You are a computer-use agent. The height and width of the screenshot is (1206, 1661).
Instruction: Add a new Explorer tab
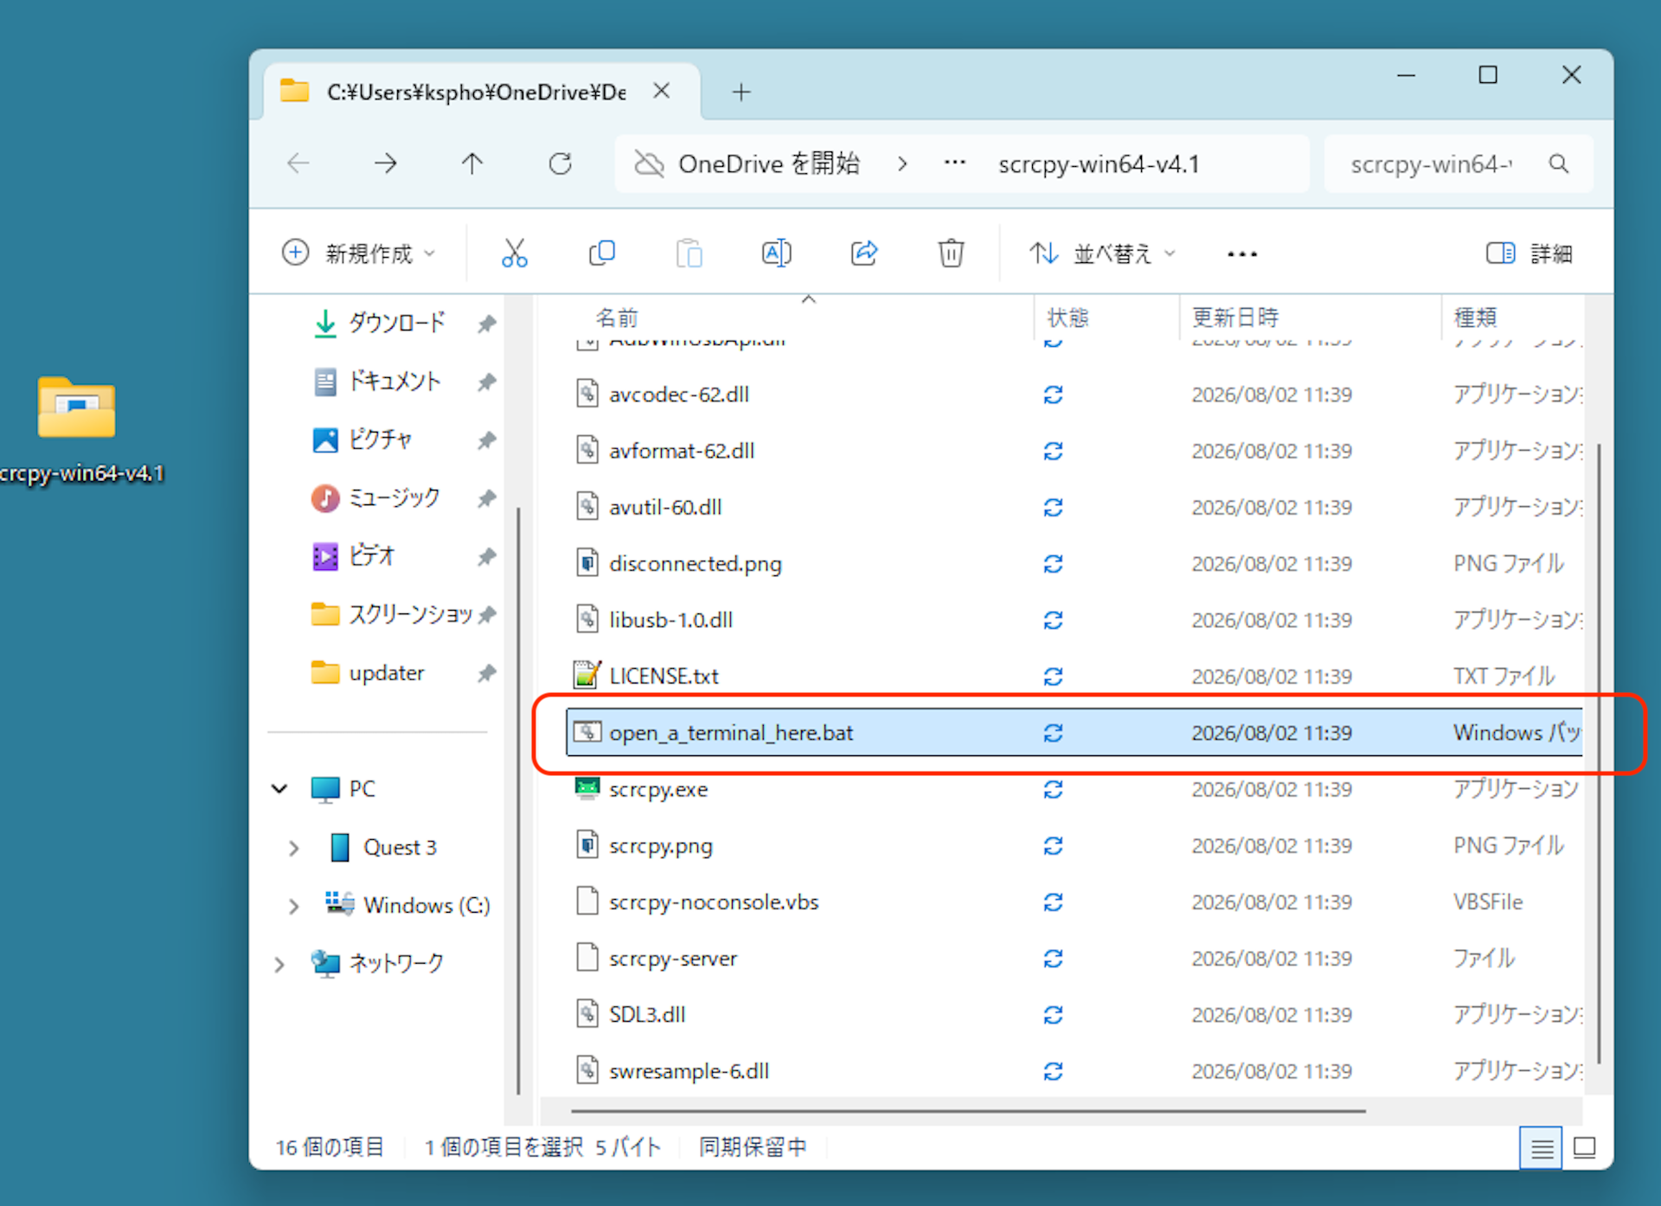741,92
